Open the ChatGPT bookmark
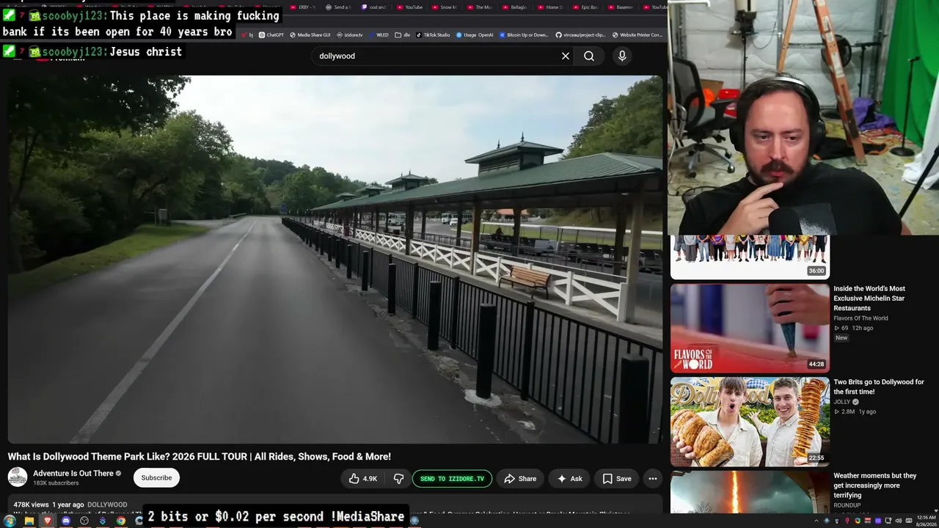Image resolution: width=939 pixels, height=528 pixels. click(x=271, y=34)
